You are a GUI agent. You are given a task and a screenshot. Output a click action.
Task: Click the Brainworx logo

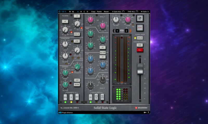(141, 108)
